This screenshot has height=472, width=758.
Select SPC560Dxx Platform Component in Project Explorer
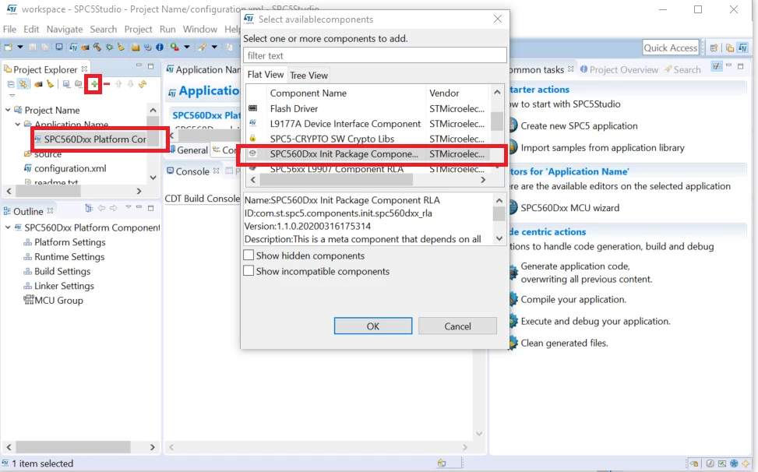(95, 139)
